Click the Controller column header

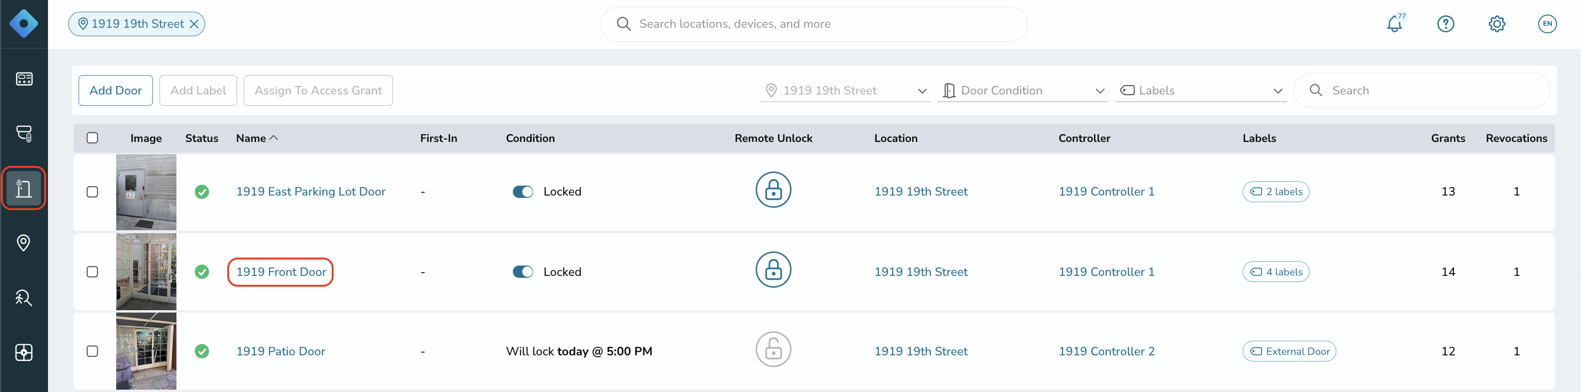[x=1085, y=139]
